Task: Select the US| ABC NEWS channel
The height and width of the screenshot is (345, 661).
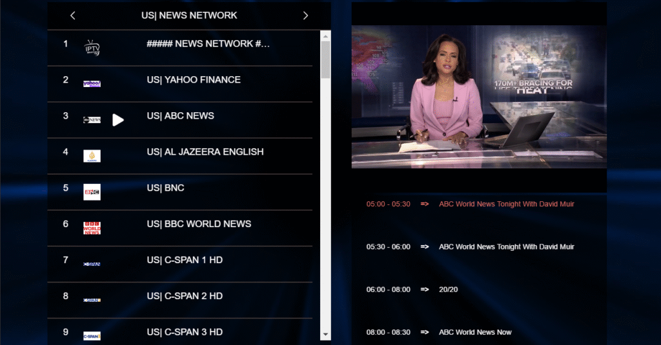Action: point(180,120)
